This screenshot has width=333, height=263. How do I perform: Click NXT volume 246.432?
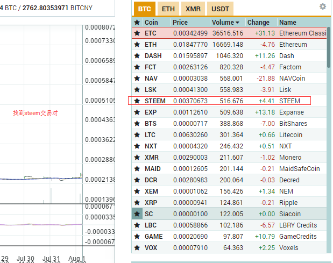coord(231,146)
